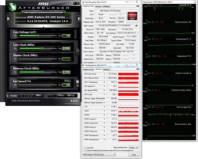This screenshot has width=198, height=159.
Task: Select Sensors tab in lower GPU-Z window
Action: [x=98, y=69]
